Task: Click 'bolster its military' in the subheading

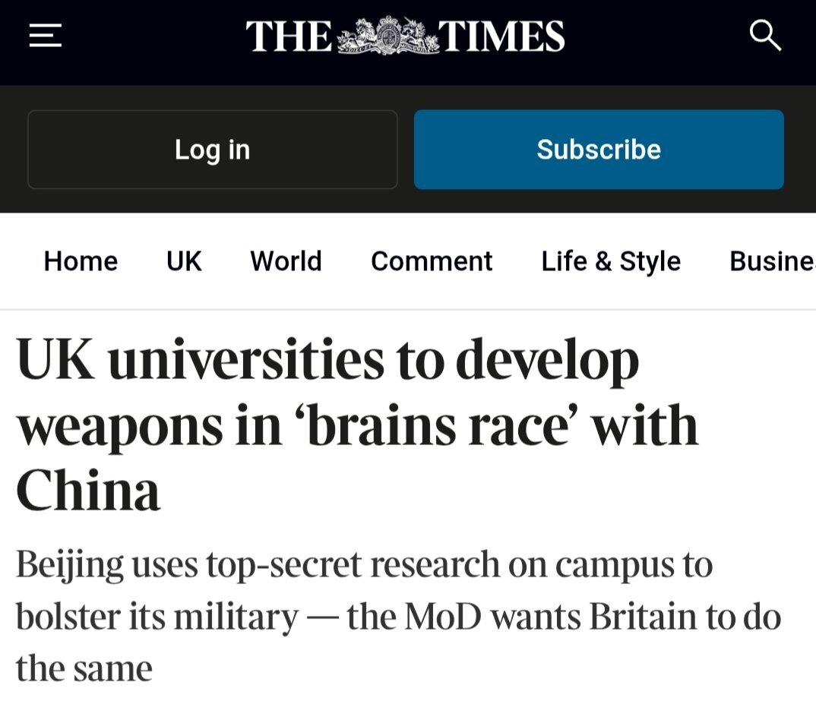Action: 157,617
